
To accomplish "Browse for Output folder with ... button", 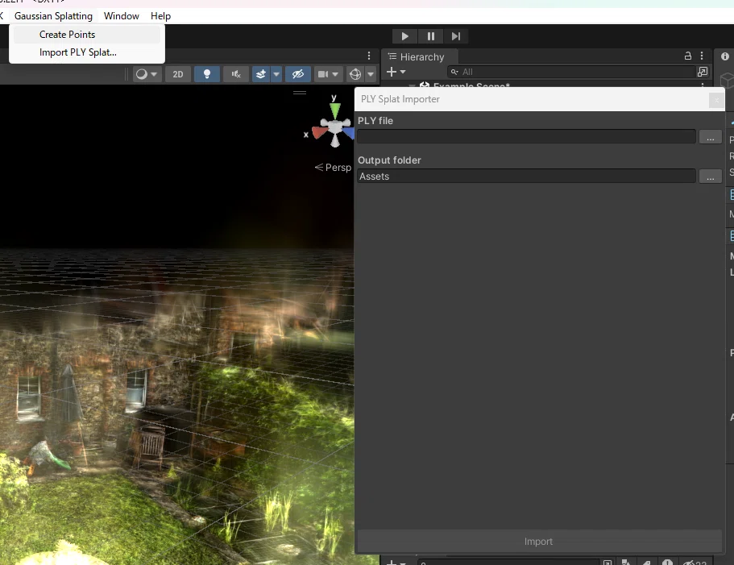I will tap(710, 176).
